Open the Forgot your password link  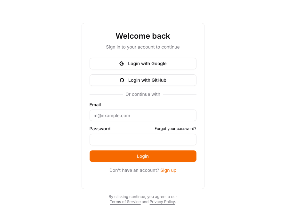click(x=175, y=129)
